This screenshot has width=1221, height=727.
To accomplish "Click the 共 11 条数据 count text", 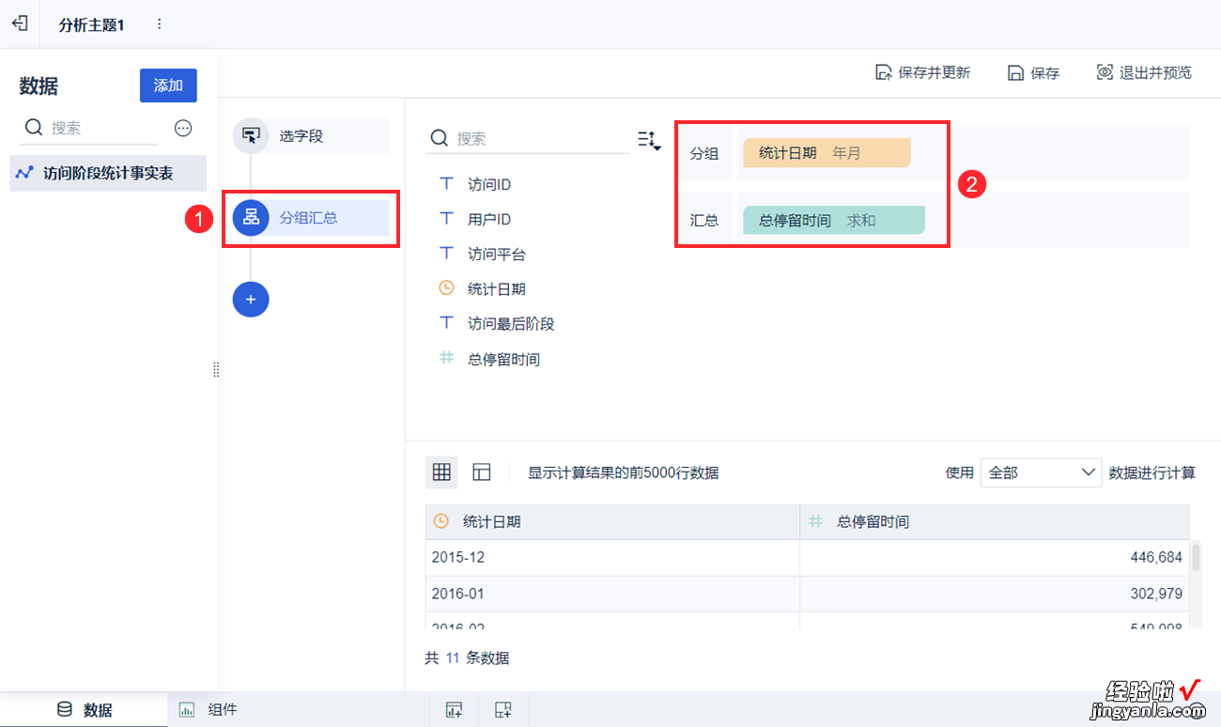I will click(467, 657).
